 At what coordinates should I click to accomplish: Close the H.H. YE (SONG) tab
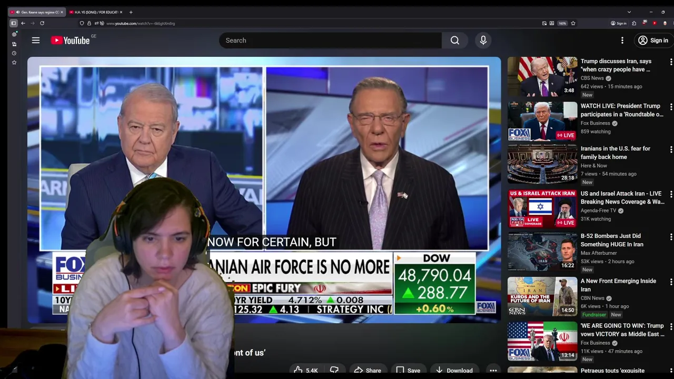coord(121,12)
